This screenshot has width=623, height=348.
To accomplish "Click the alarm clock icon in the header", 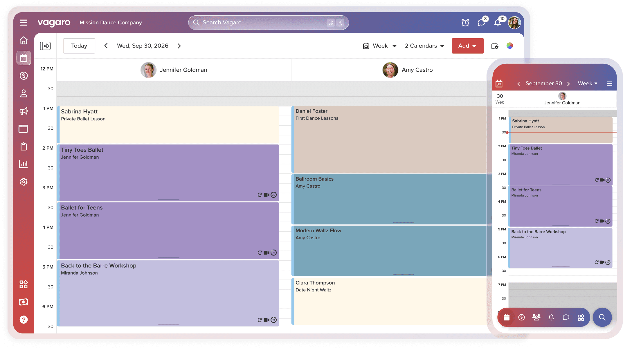I will 465,23.
